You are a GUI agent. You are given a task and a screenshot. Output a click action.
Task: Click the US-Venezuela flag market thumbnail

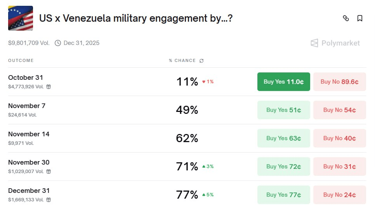[x=21, y=18]
